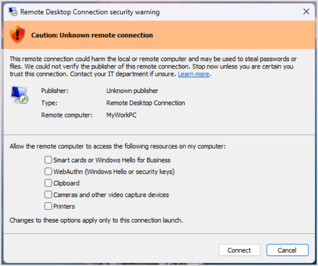The height and width of the screenshot is (266, 318).
Task: Click the "Allow the remote computer to access" text
Action: [x=118, y=146]
